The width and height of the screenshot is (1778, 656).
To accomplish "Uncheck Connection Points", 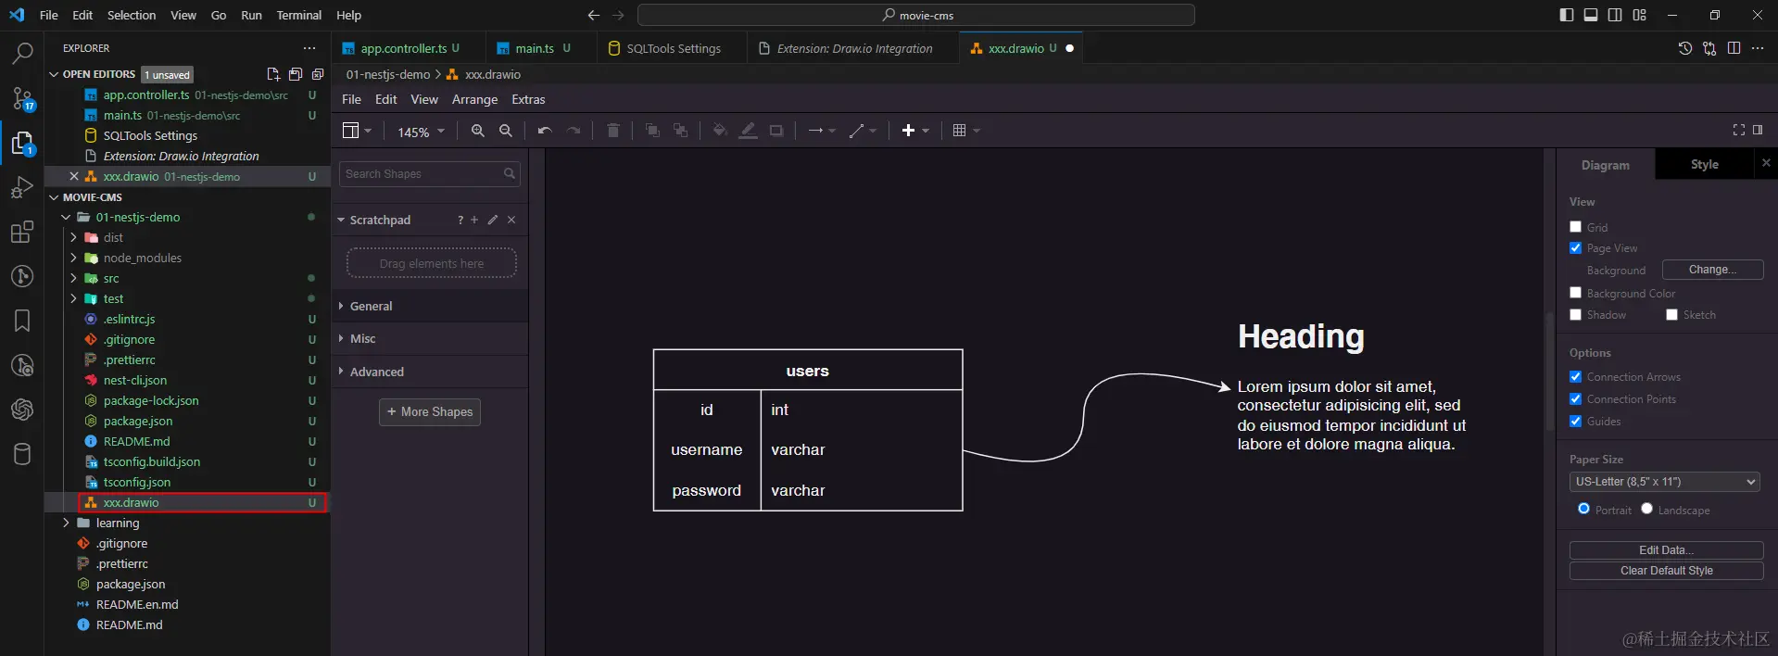I will 1575,398.
